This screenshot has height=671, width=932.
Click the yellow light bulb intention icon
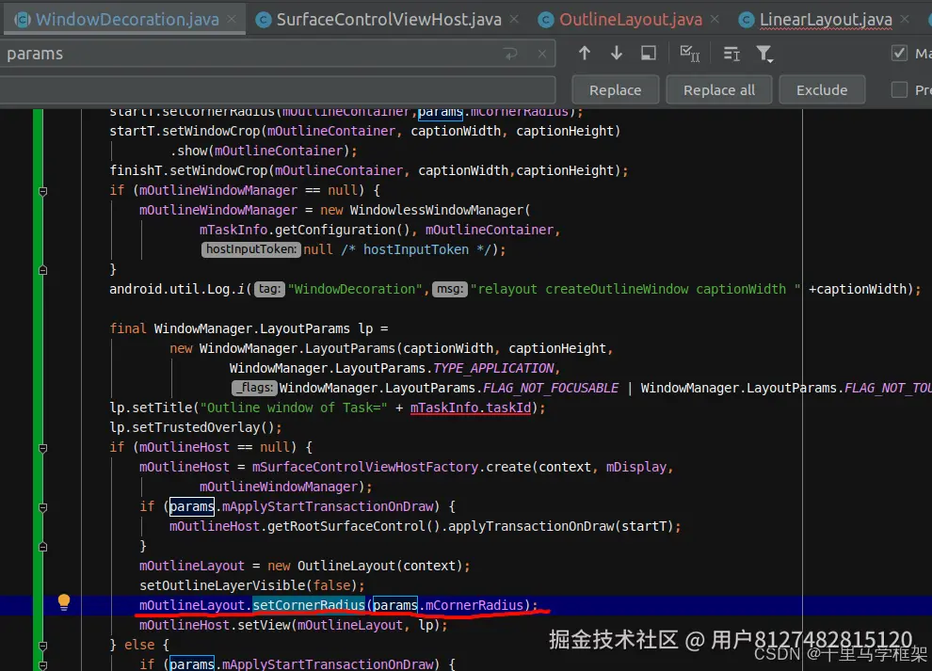point(64,602)
